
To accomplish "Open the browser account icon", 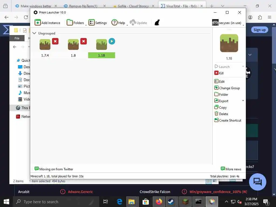I will click(250, 17).
